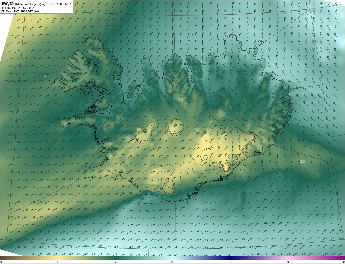Click the valid time "VT: Fim. 19.02.2026 04Z (+4 h)"
The height and width of the screenshot is (264, 345).
click(21, 11)
